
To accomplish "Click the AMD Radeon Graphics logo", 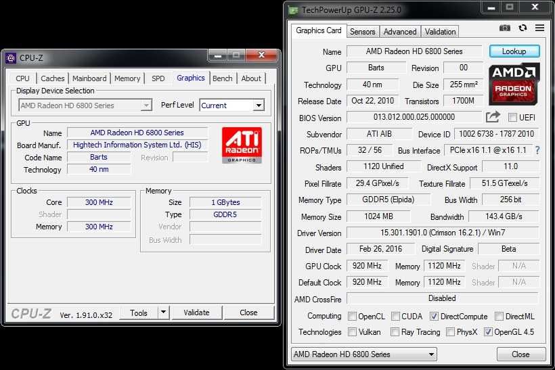I will coord(514,84).
